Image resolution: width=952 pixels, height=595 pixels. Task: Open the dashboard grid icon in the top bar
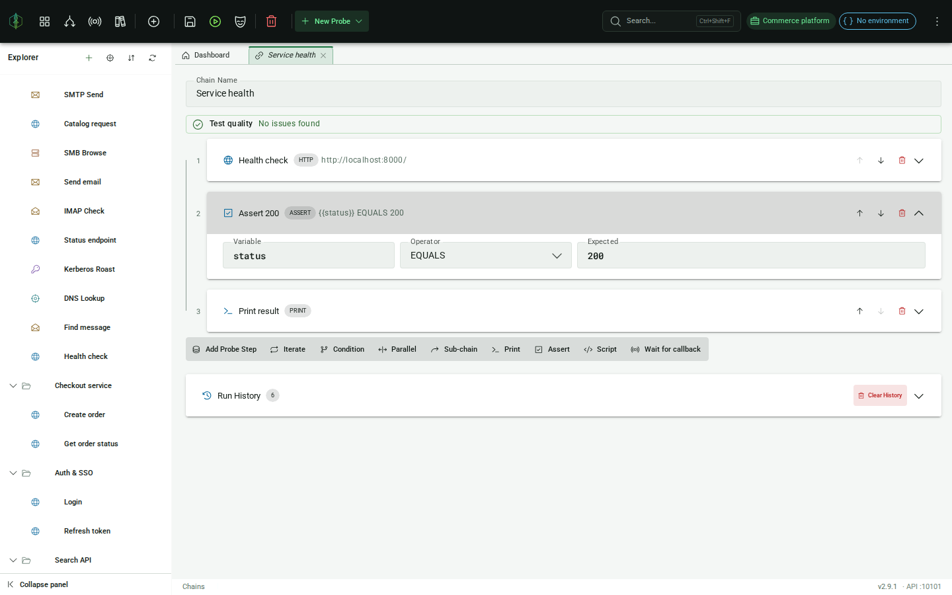44,21
